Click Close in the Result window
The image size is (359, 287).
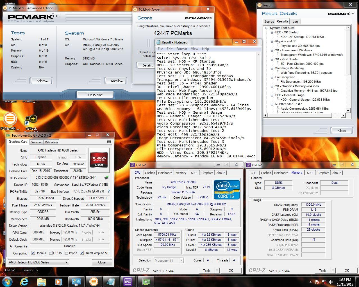pos(342,131)
